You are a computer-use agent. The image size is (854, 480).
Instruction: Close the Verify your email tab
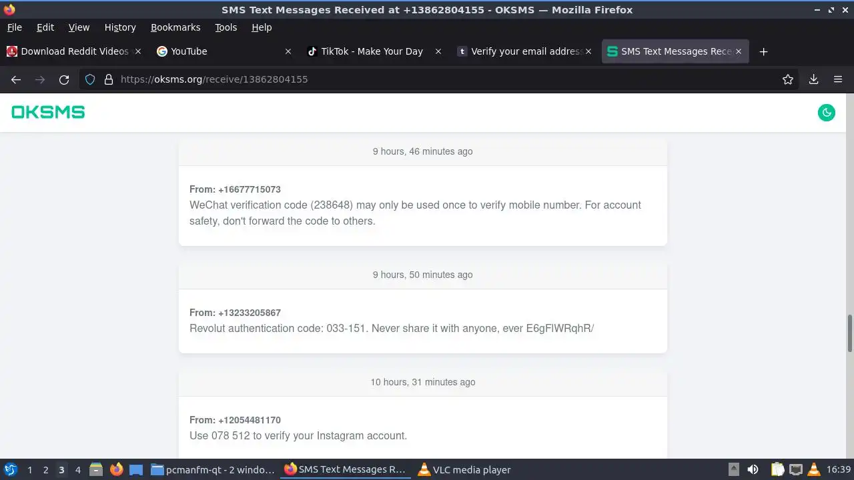point(588,51)
